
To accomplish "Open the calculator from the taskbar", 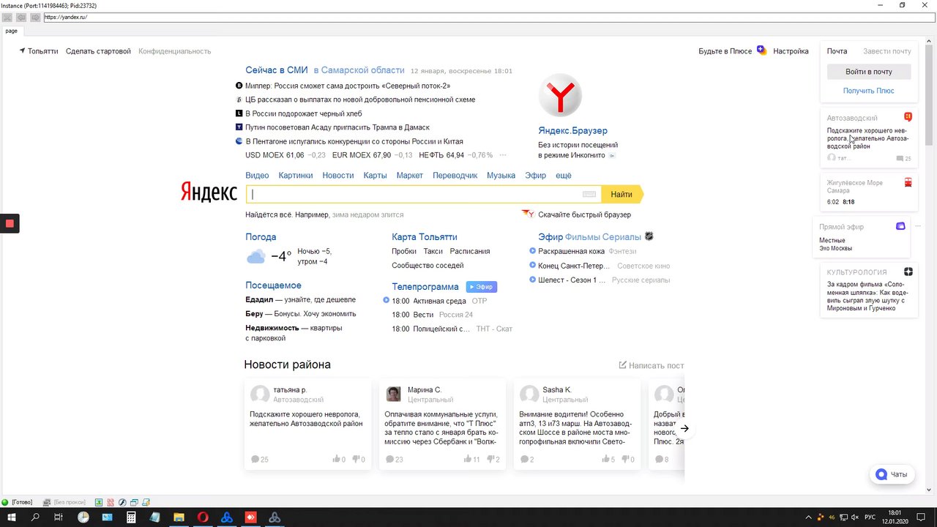I will [131, 517].
